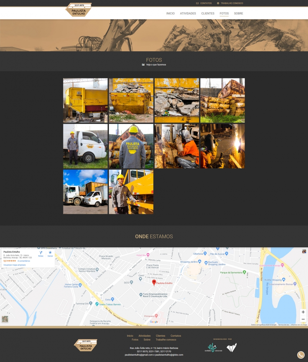Screen dimensions: 308x362
Task: Go to Inicio in main navigation
Action: pos(170,13)
